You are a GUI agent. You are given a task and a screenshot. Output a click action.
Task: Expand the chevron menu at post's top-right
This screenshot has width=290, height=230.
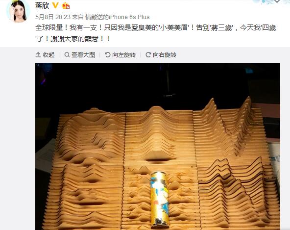pos(277,1)
